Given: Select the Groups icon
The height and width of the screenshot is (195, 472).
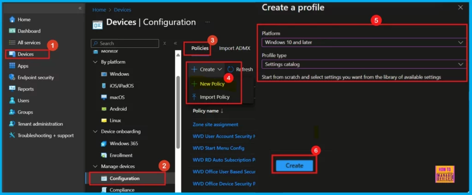Looking at the screenshot, I should tap(12, 112).
